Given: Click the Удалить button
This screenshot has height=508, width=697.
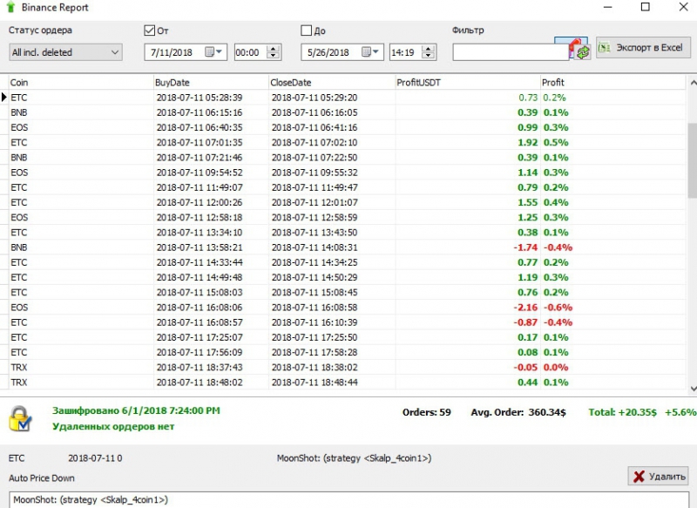Looking at the screenshot, I should (659, 477).
